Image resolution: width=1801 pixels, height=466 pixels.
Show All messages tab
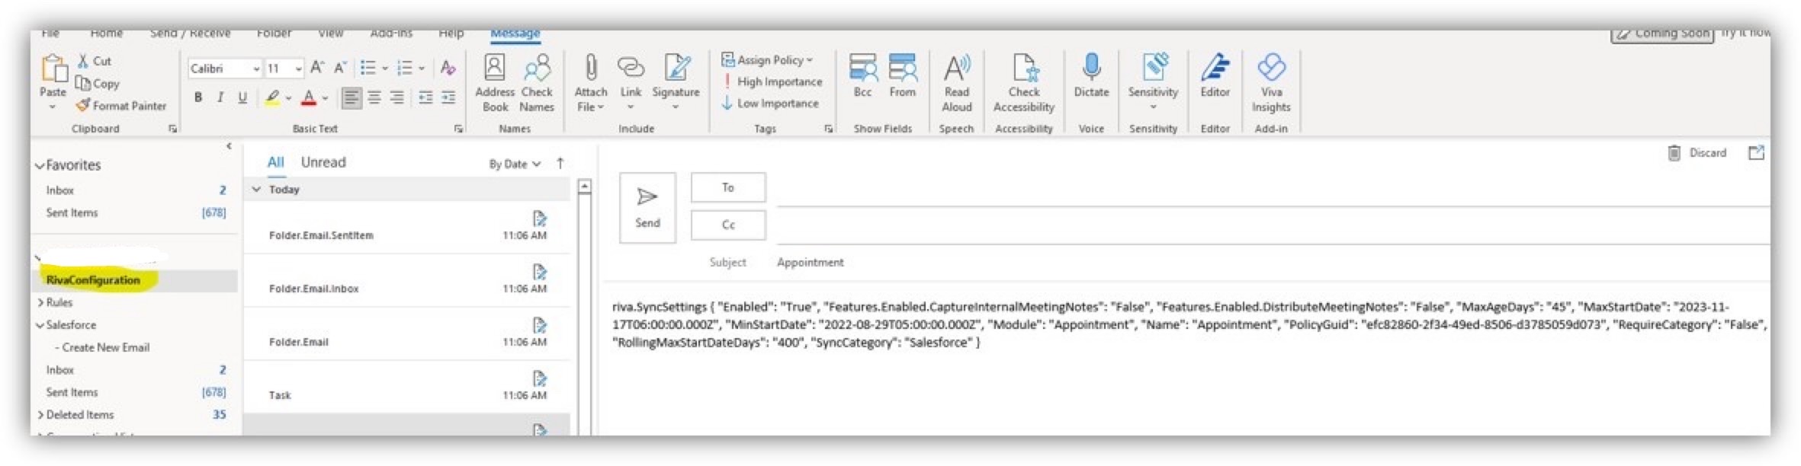point(275,162)
